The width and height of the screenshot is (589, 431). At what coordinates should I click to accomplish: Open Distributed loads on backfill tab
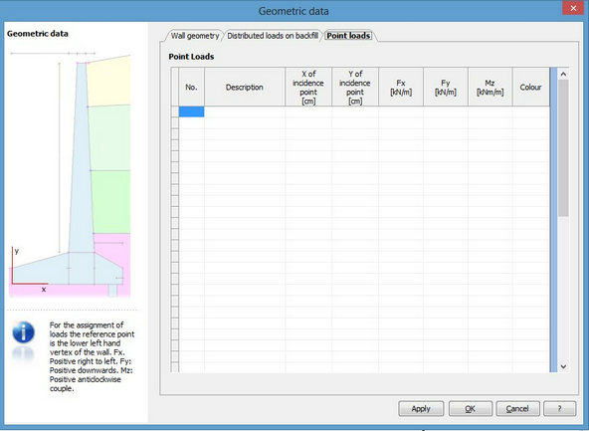(273, 36)
